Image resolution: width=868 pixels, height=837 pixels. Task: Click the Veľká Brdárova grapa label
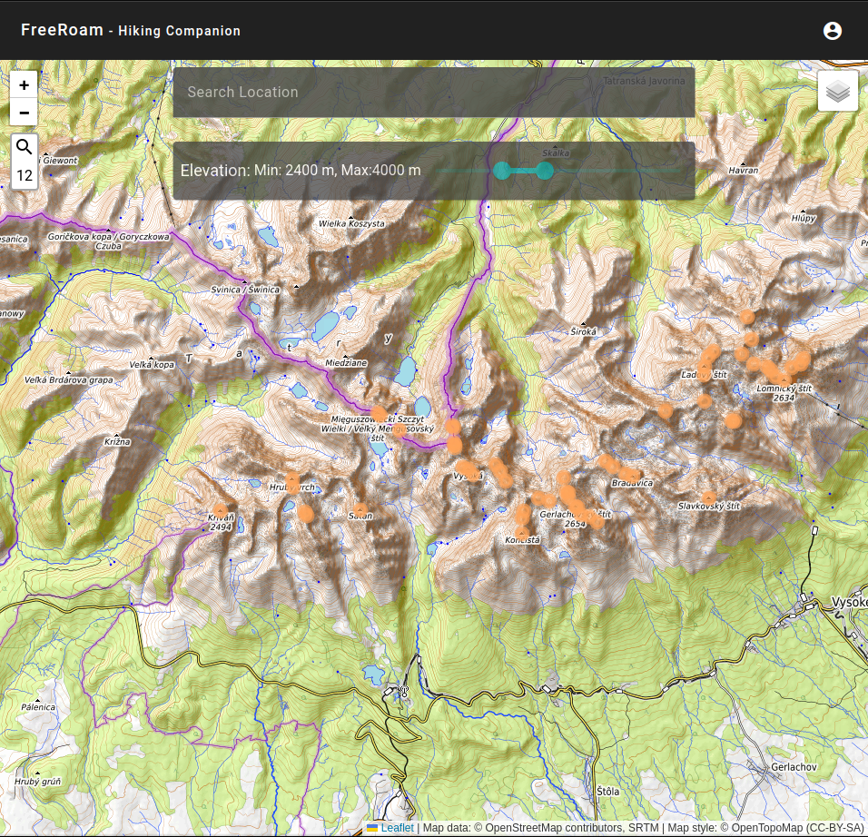coord(69,380)
